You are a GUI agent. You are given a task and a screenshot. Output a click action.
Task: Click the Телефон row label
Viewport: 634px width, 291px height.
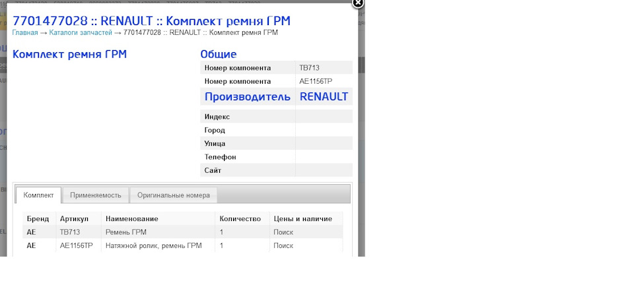[x=221, y=157]
